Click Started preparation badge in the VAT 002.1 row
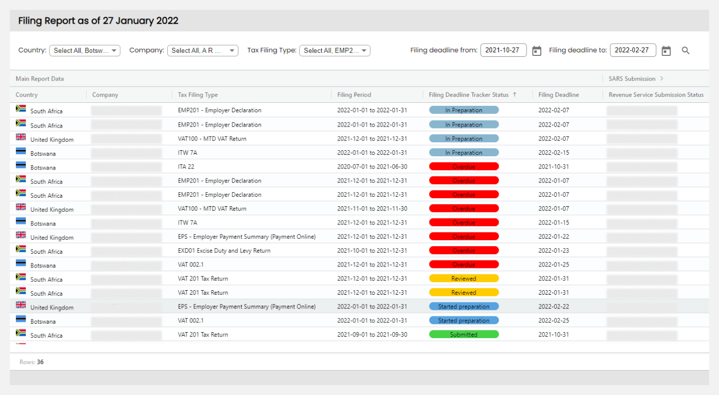This screenshot has width=719, height=395. tap(464, 320)
